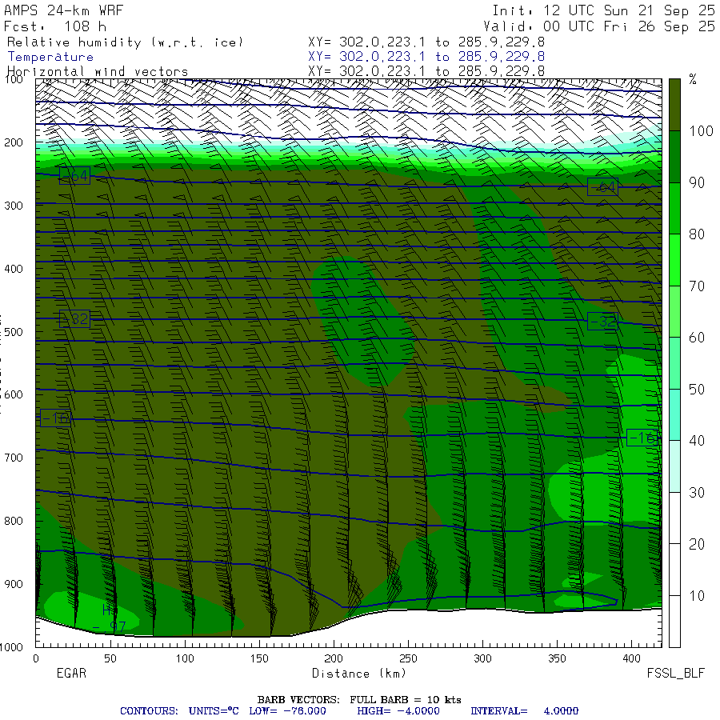This screenshot has width=720, height=720.
Task: Select the colorbar label 40
Action: point(697,441)
